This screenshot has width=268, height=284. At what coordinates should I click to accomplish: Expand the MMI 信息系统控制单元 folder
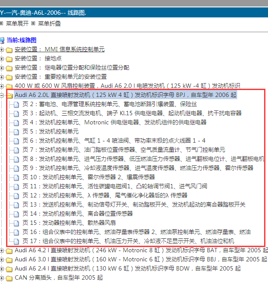click(2, 50)
